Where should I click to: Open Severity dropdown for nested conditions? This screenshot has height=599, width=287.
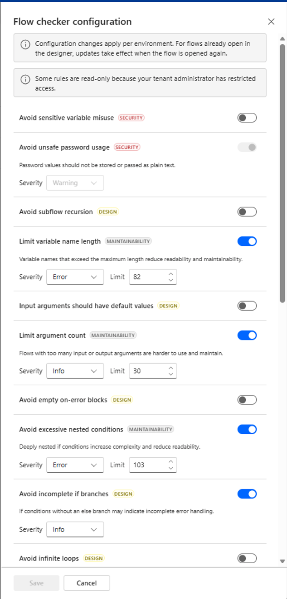[75, 465]
